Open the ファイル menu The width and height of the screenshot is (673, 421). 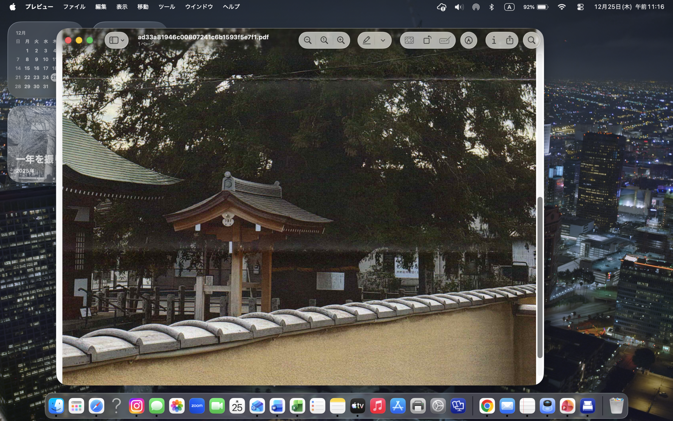[x=74, y=7]
